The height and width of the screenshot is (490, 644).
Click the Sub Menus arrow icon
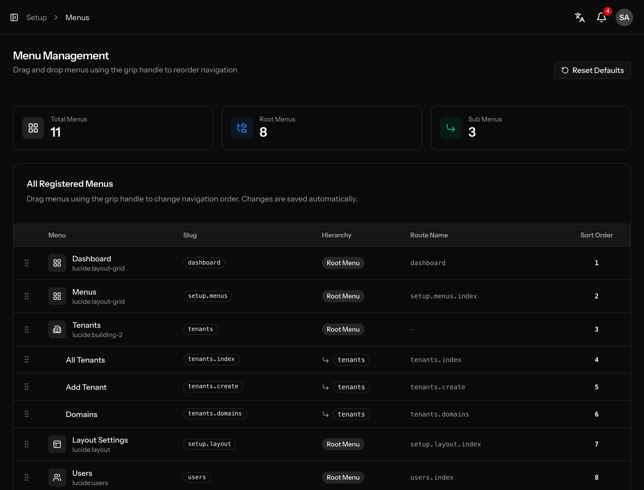pyautogui.click(x=451, y=128)
